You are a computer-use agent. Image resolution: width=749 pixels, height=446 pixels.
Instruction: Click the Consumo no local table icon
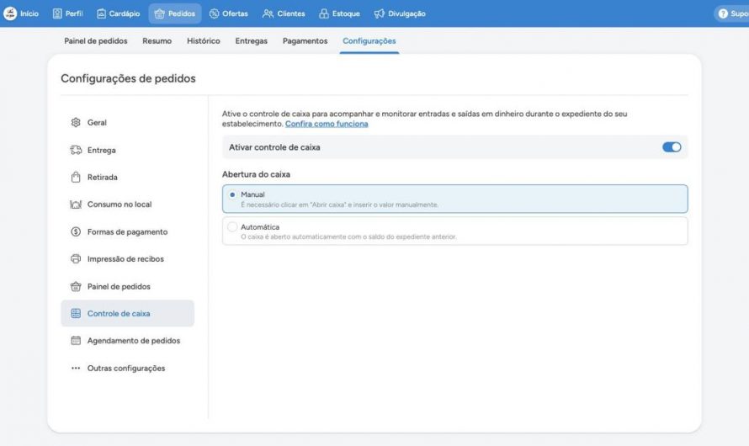pos(76,204)
